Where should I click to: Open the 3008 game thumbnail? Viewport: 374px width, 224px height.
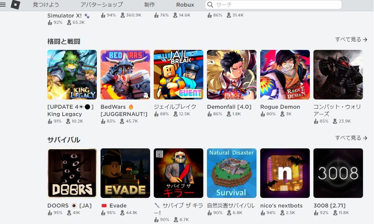[338, 173]
